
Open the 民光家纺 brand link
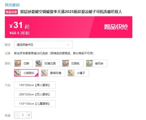[12, 5]
